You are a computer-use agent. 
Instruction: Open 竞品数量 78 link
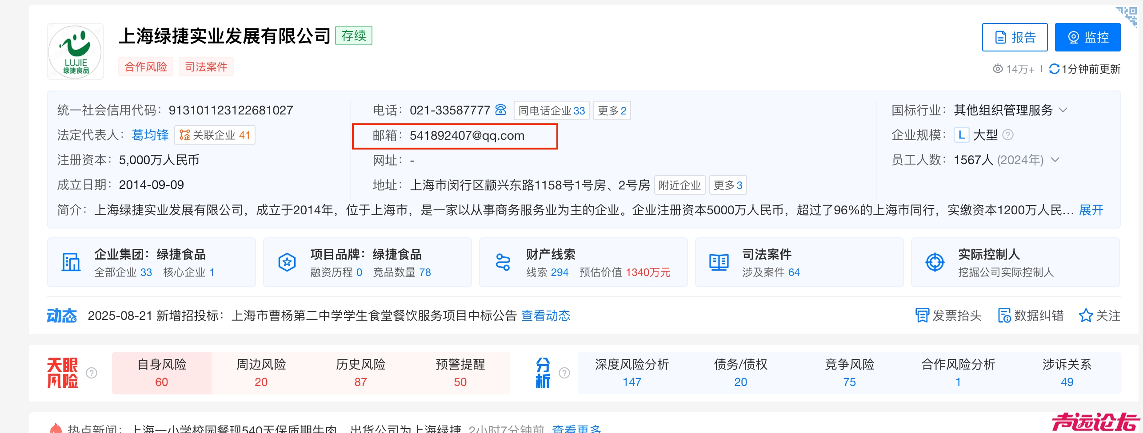(402, 272)
